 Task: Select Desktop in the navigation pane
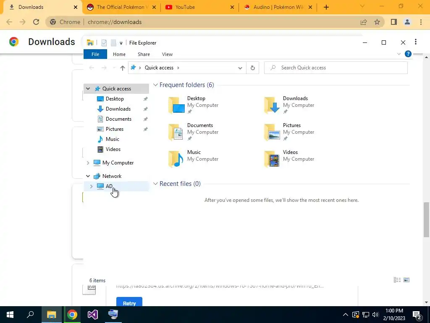pos(115,98)
